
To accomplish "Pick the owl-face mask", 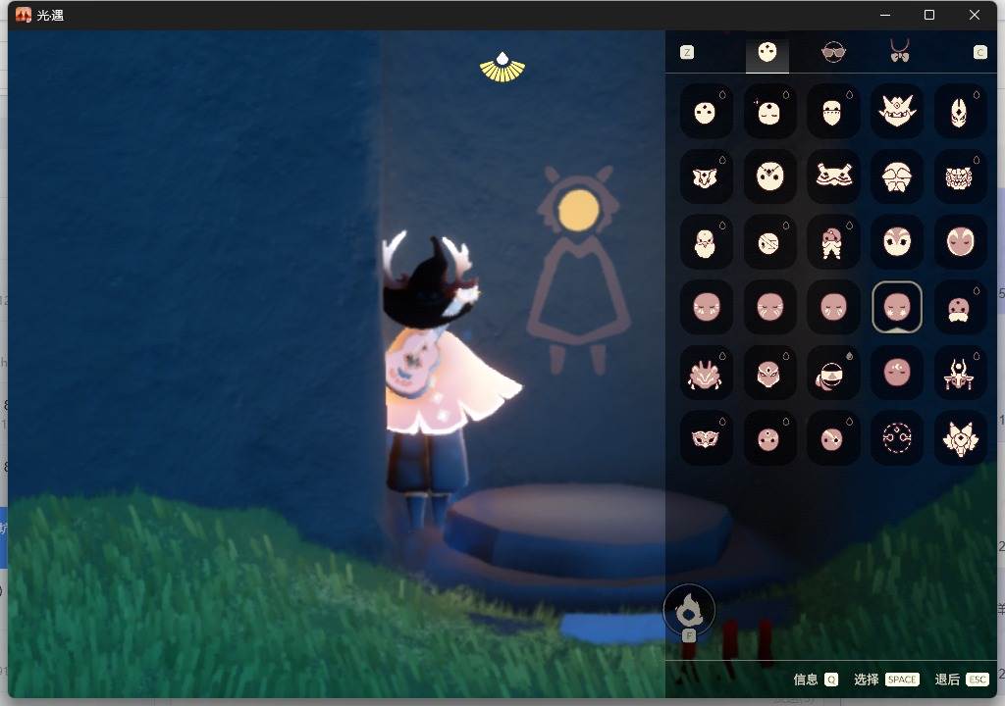I will (896, 242).
